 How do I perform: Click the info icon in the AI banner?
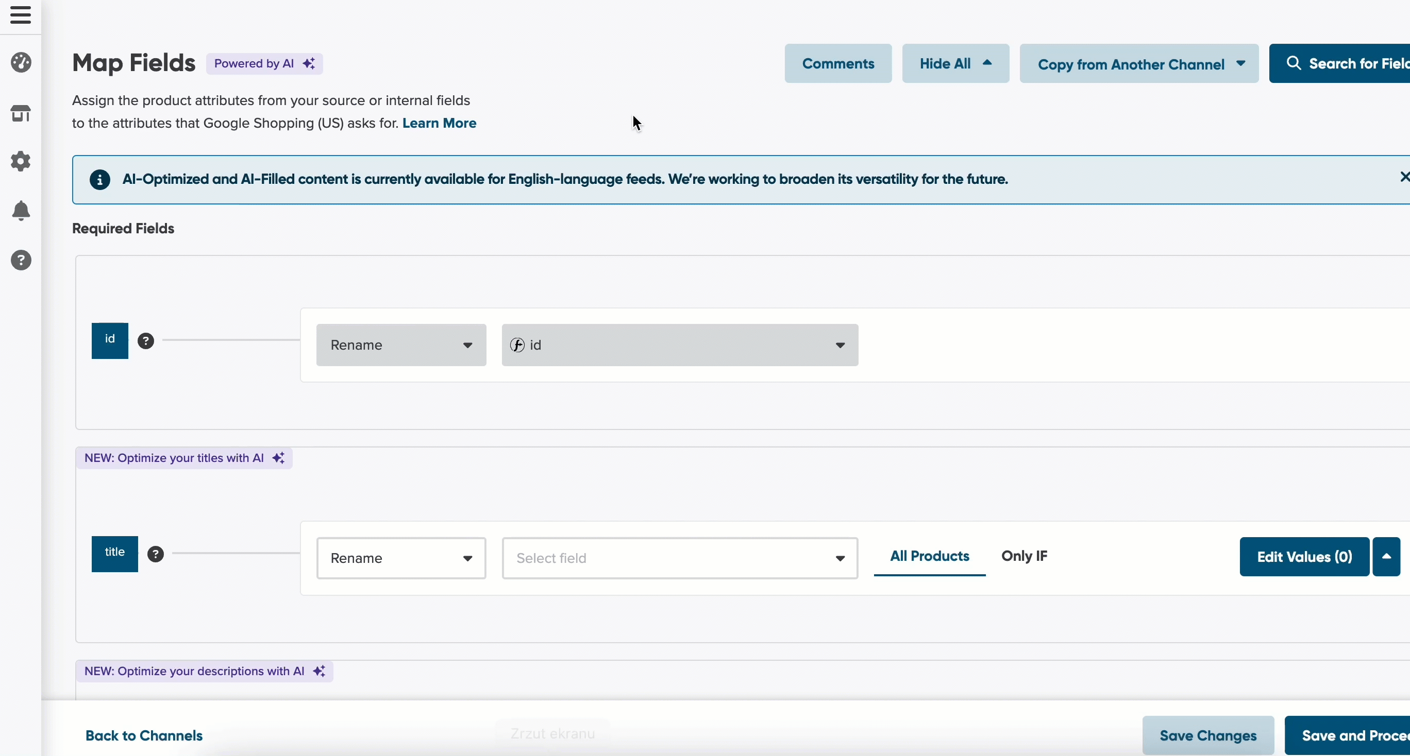[x=99, y=179]
